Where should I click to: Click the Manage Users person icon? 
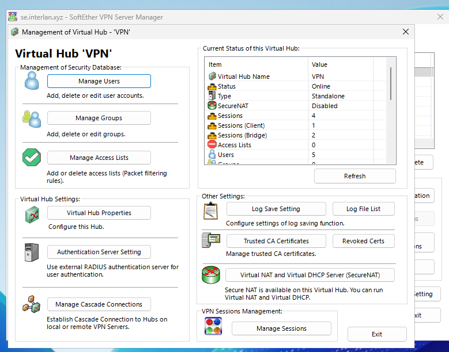[x=31, y=81]
